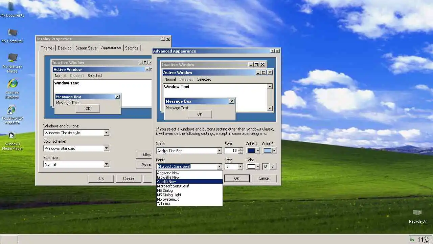Click Window Text in Advanced Appearance preview
Viewport: 433px width, 244px height.
(x=177, y=87)
